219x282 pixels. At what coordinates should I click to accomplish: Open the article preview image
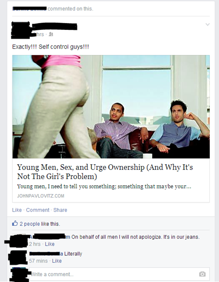[x=111, y=107]
